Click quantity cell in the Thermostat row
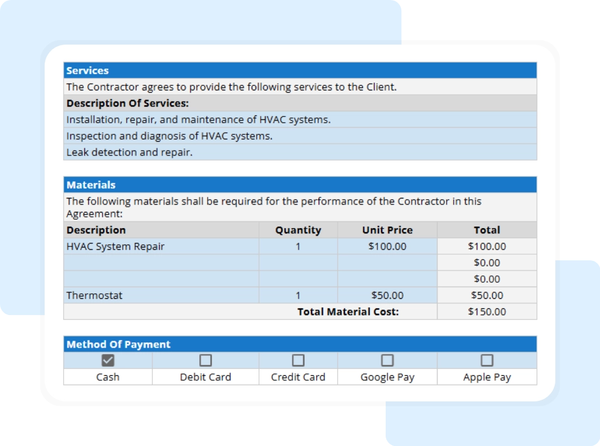The height and width of the screenshot is (446, 600). (x=298, y=295)
